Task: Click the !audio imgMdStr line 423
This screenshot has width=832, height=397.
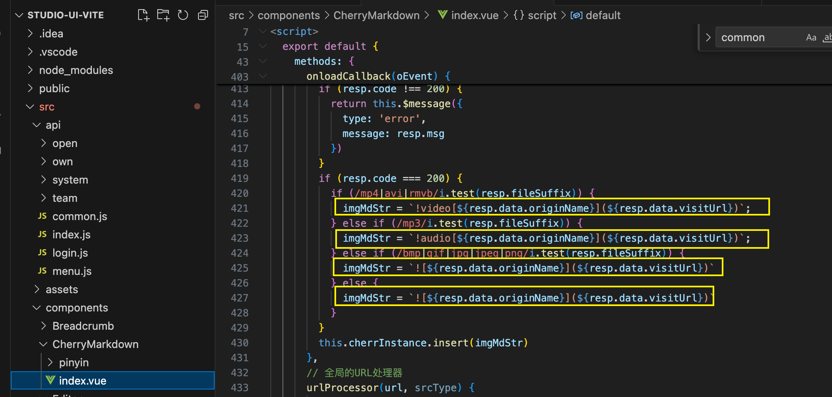Action: click(x=546, y=238)
